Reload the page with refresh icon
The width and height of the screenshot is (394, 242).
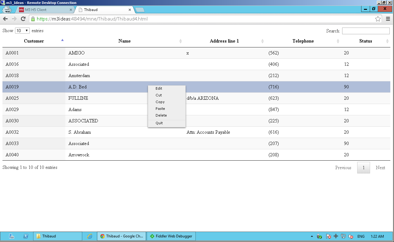pos(23,19)
